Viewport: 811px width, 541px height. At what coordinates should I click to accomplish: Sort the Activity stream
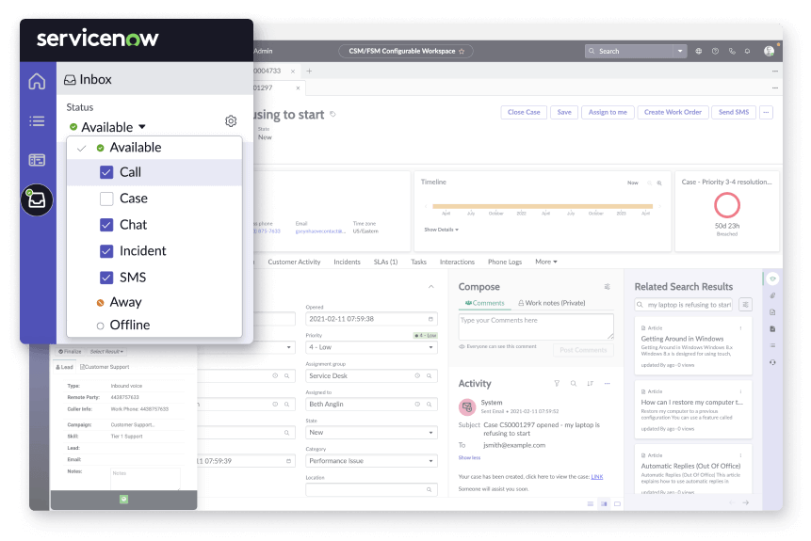pyautogui.click(x=591, y=383)
